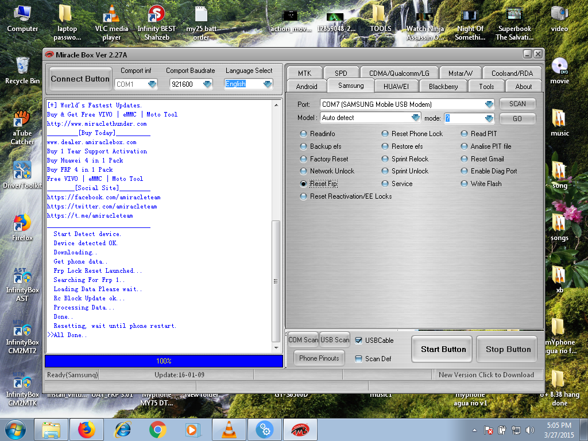Open Internet Explorer from taskbar
The width and height of the screenshot is (588, 441).
122,430
